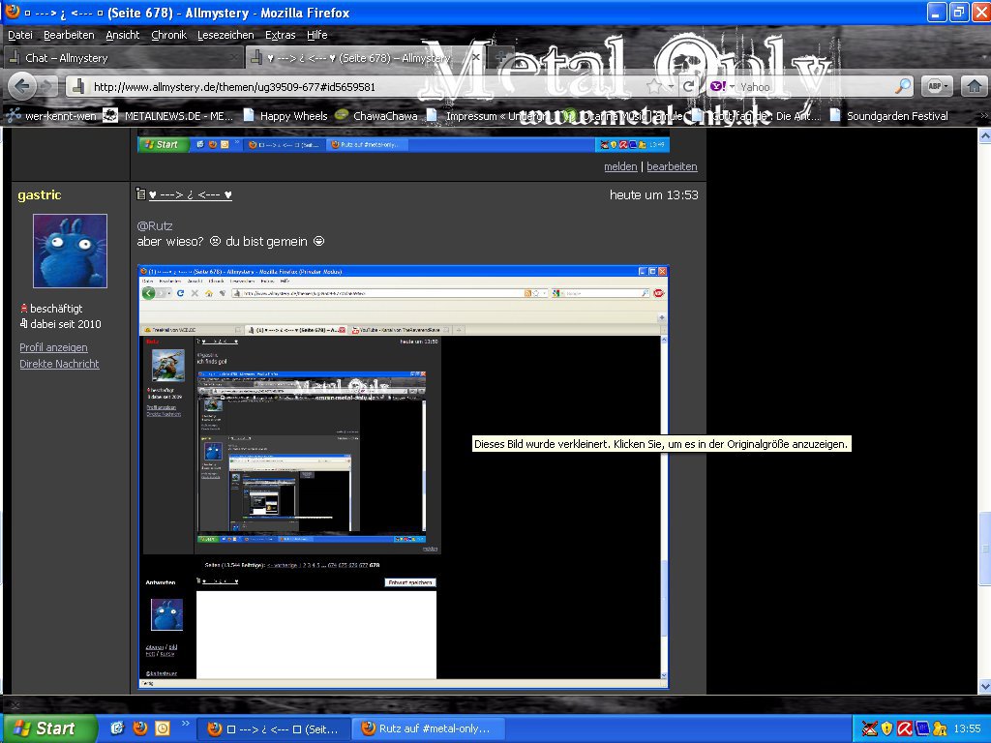The height and width of the screenshot is (743, 991).
Task: Click the vertical scrollbar thumb
Action: pos(984,548)
